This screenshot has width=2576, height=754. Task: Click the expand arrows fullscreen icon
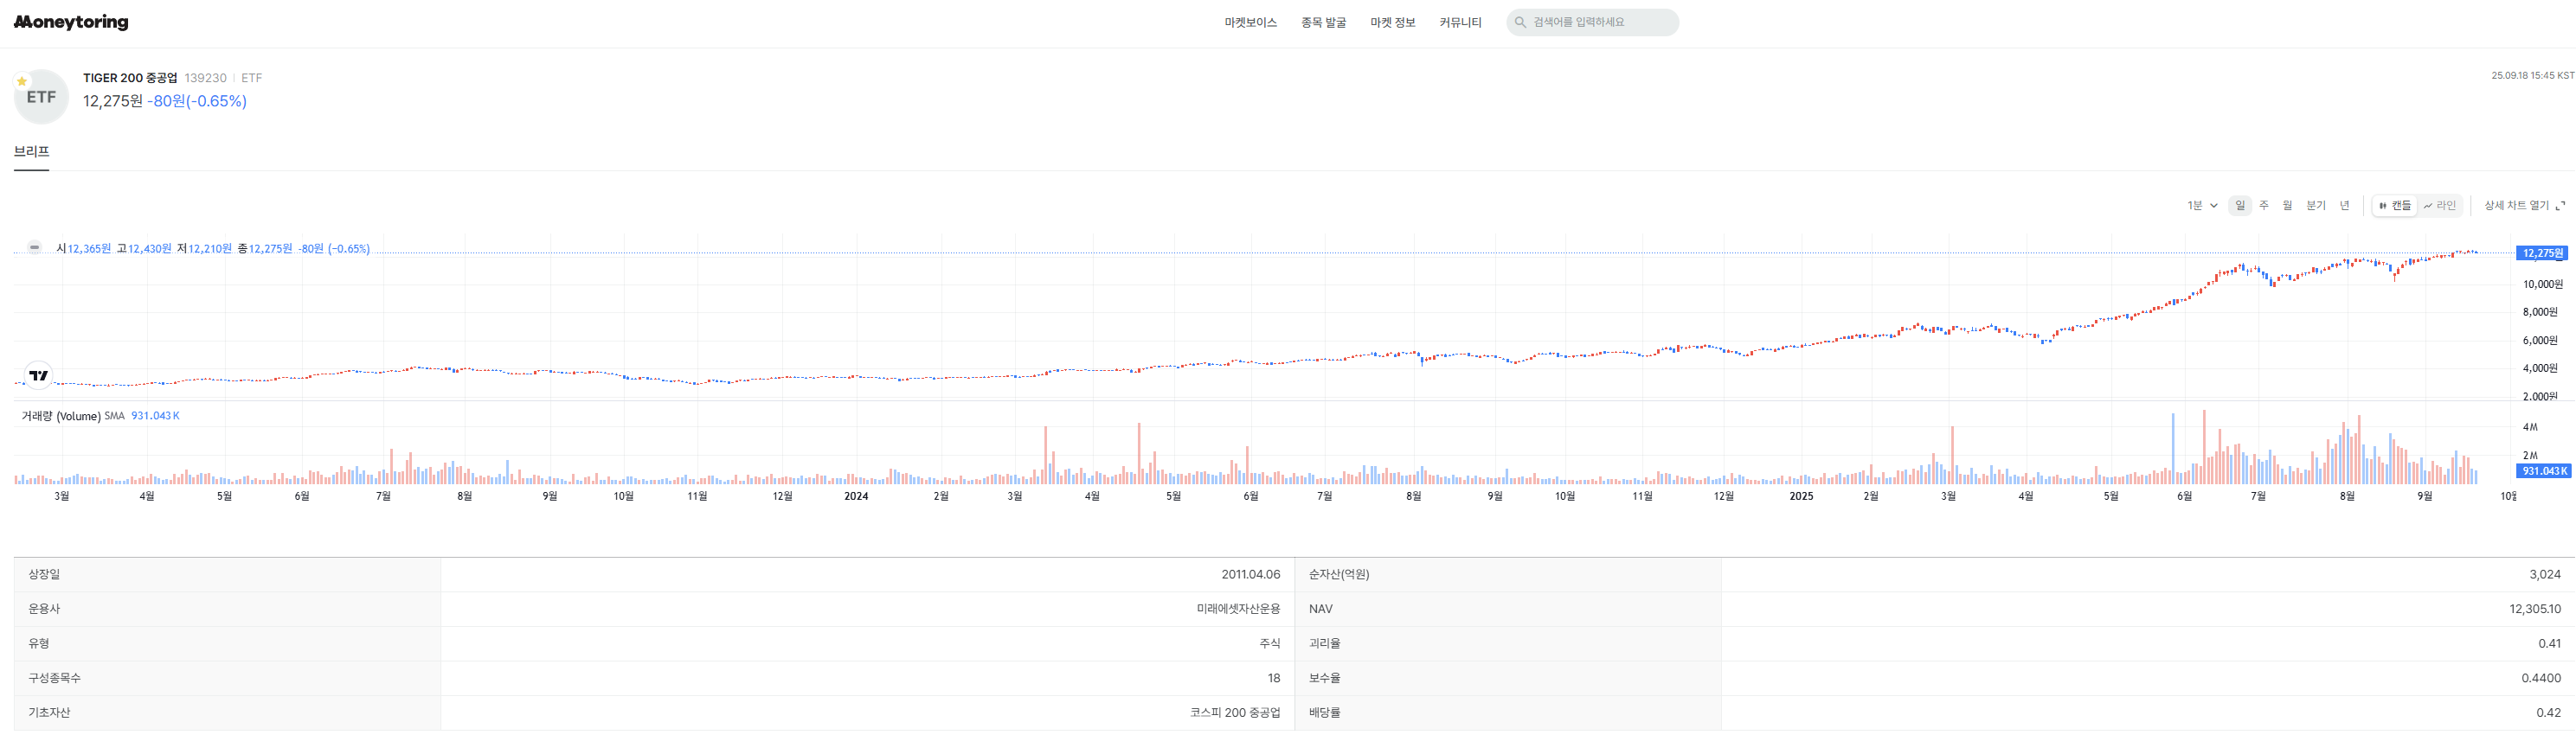pyautogui.click(x=2560, y=206)
